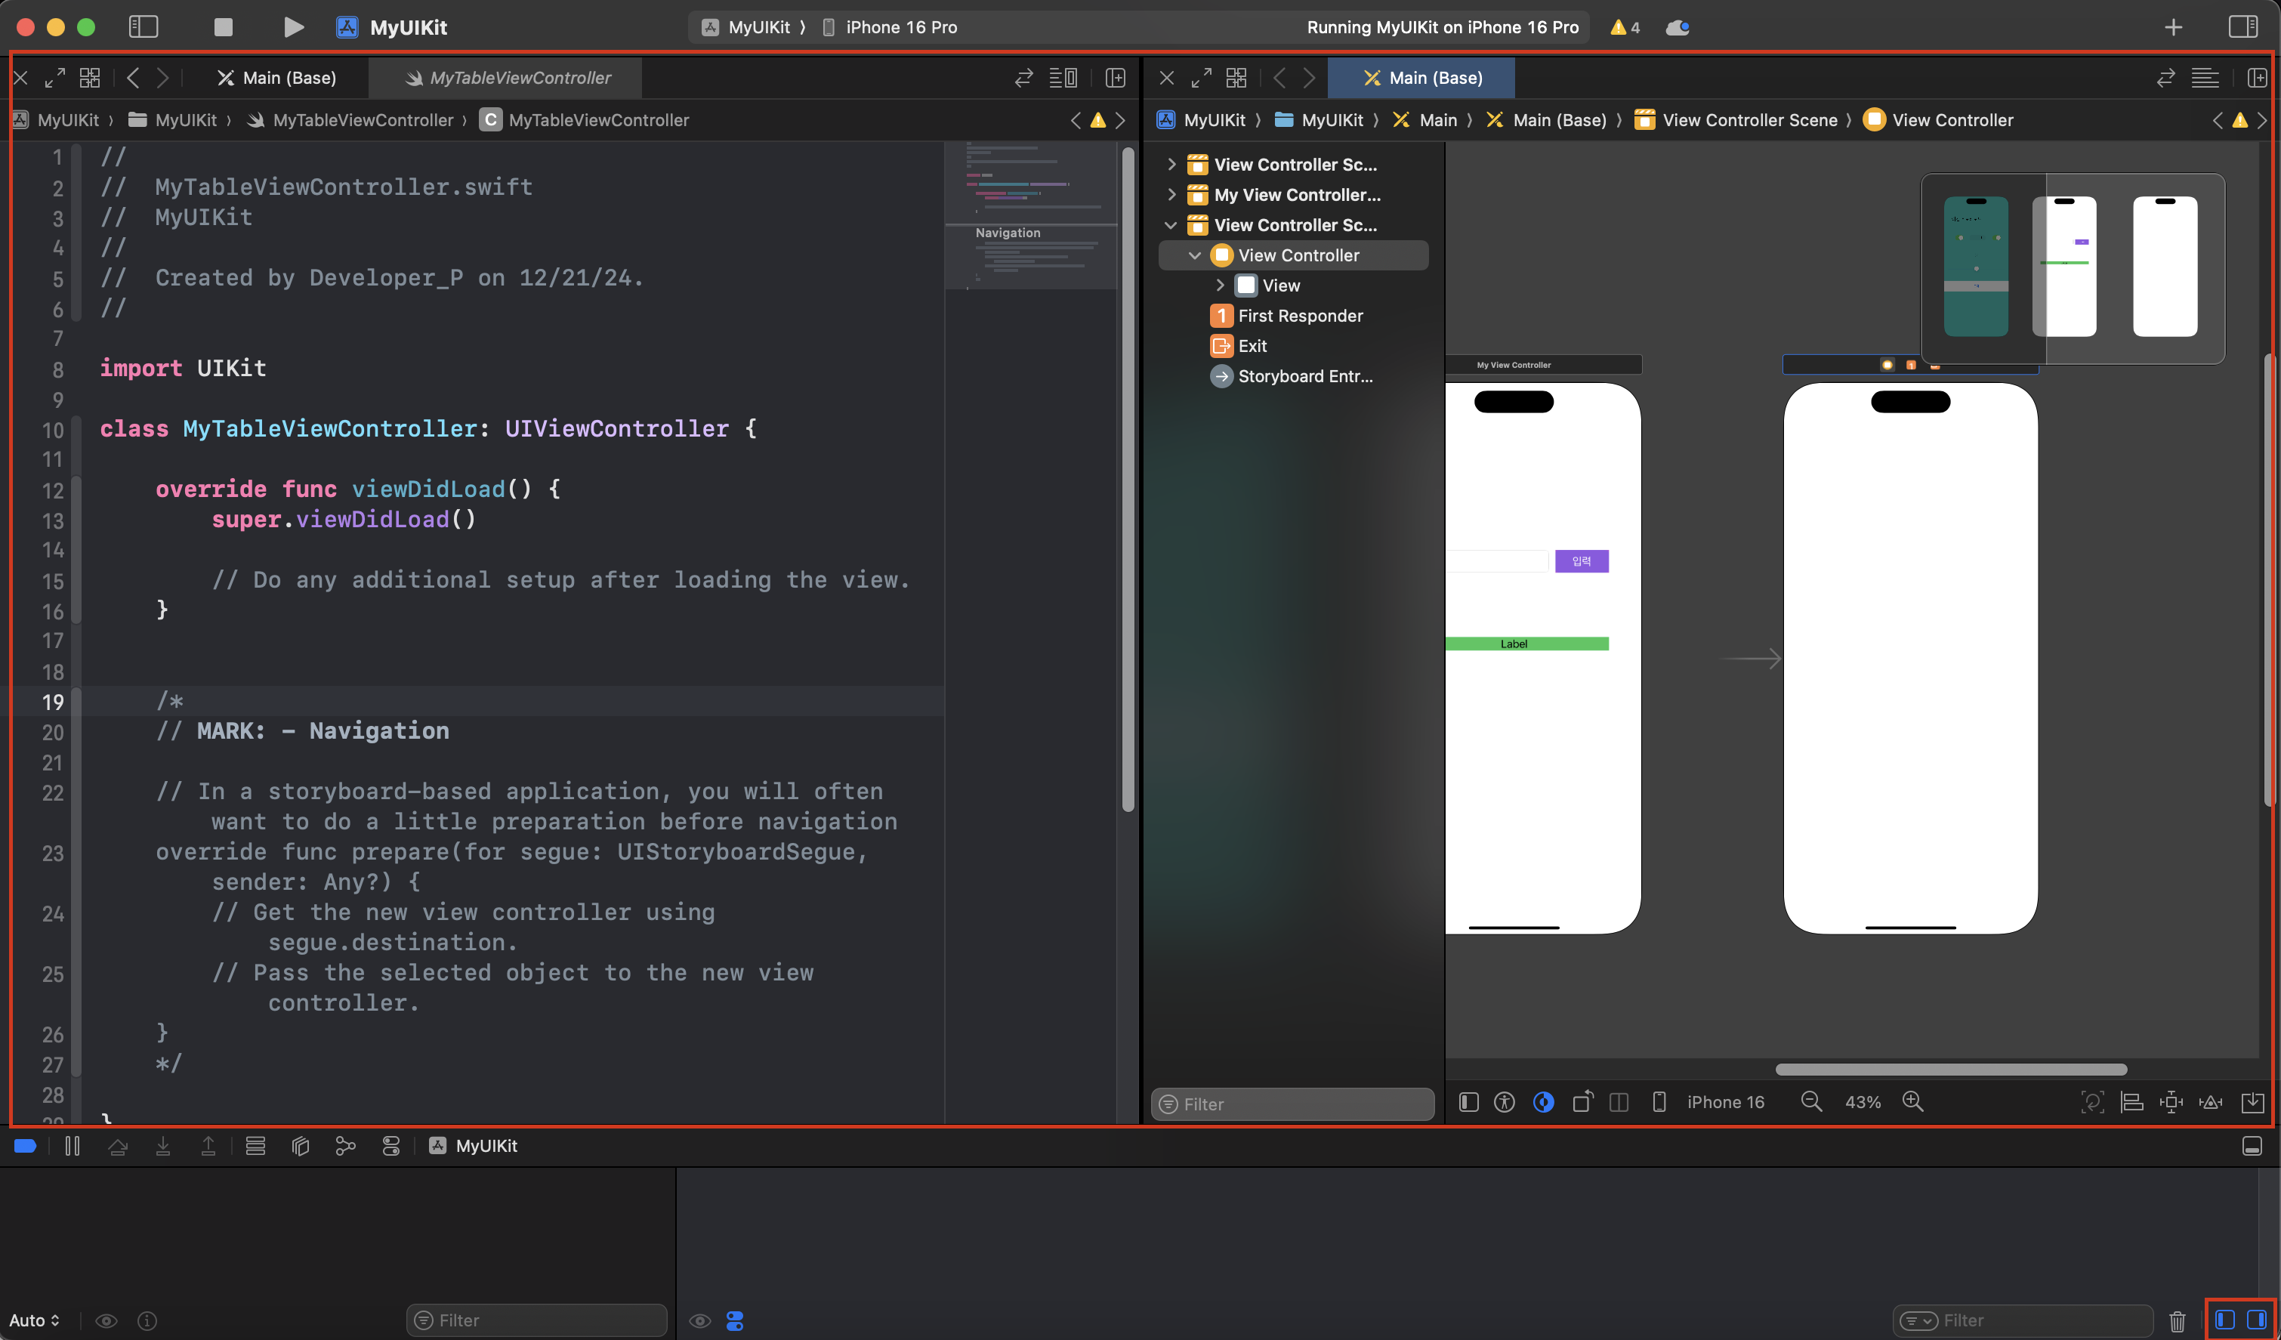
Task: Open Debug View Hierarchy
Action: click(301, 1146)
